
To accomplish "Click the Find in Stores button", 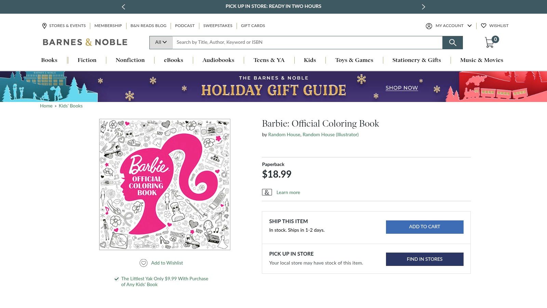I will click(424, 259).
